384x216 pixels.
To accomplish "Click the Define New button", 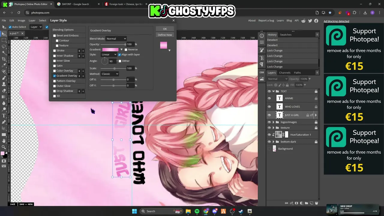I will tap(165, 35).
